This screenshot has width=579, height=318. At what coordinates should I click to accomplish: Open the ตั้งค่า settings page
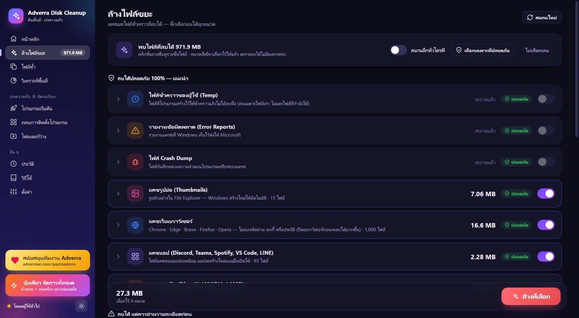click(x=47, y=192)
